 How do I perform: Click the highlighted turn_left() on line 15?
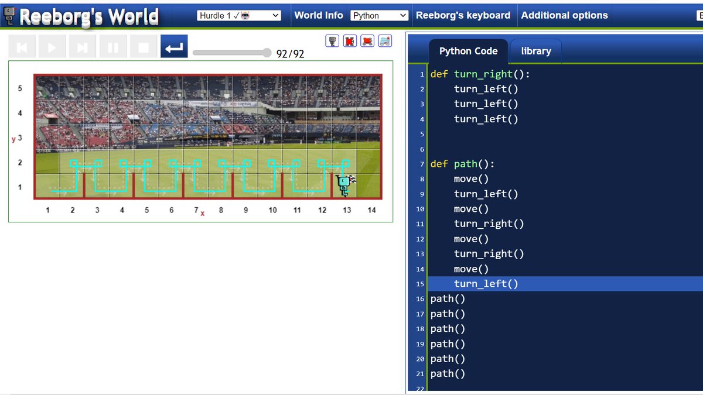point(486,284)
